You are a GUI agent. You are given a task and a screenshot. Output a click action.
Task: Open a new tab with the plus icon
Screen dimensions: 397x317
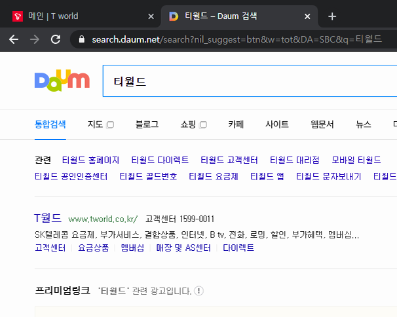coord(332,16)
